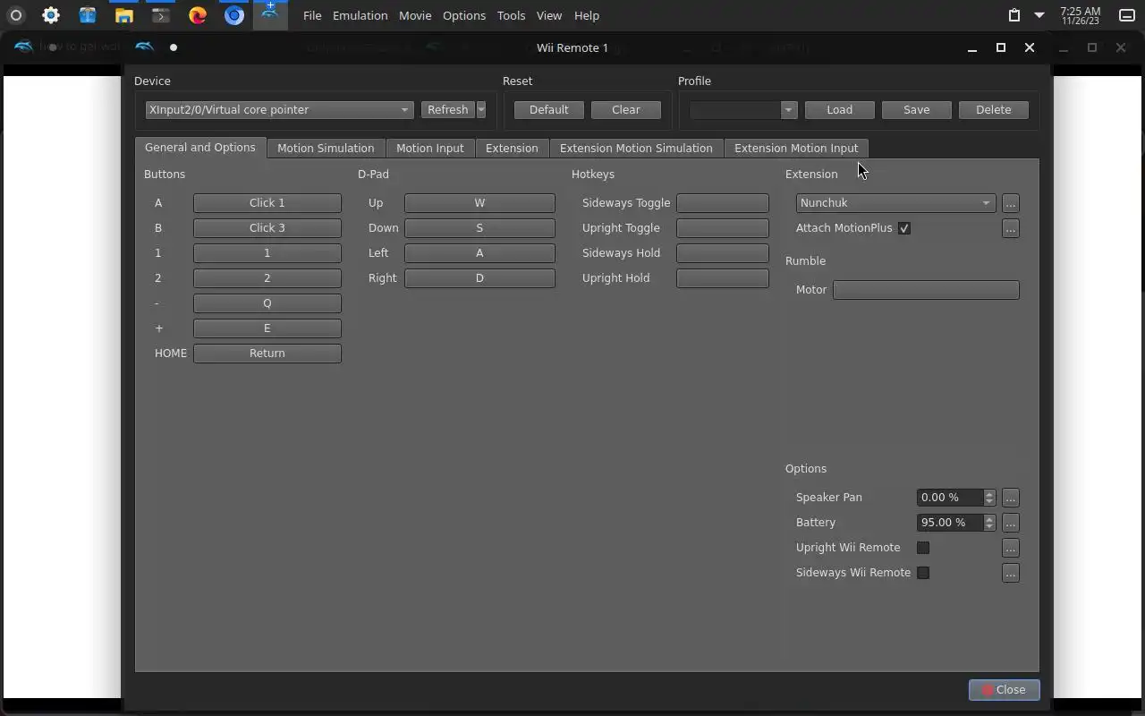The height and width of the screenshot is (716, 1145).
Task: Open the Extension Motion Input tab
Action: [x=796, y=149]
